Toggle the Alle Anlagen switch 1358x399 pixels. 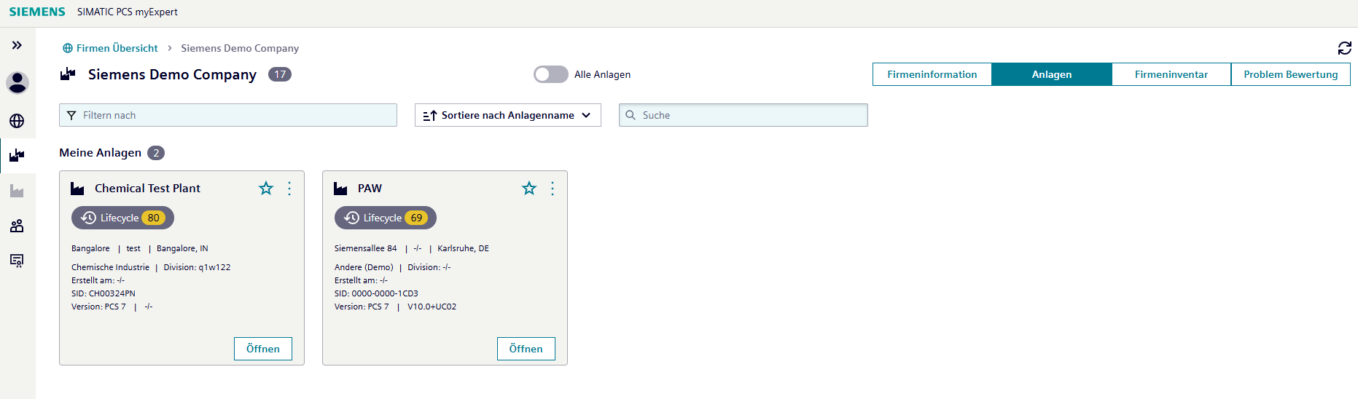(x=550, y=74)
